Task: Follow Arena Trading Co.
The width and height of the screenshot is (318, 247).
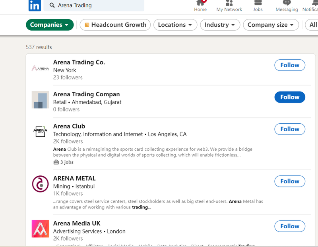Action: [290, 65]
